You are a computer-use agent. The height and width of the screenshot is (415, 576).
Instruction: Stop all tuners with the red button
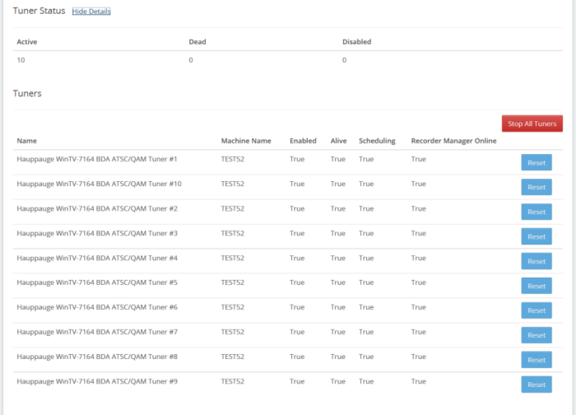click(x=532, y=124)
